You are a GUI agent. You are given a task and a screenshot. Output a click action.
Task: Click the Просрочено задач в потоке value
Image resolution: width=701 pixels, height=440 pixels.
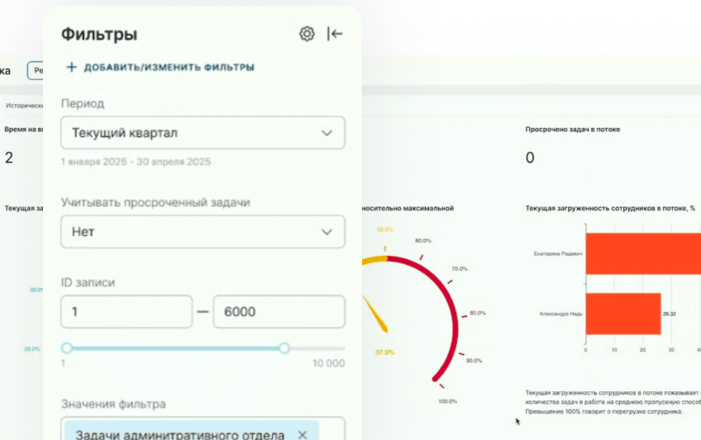530,158
